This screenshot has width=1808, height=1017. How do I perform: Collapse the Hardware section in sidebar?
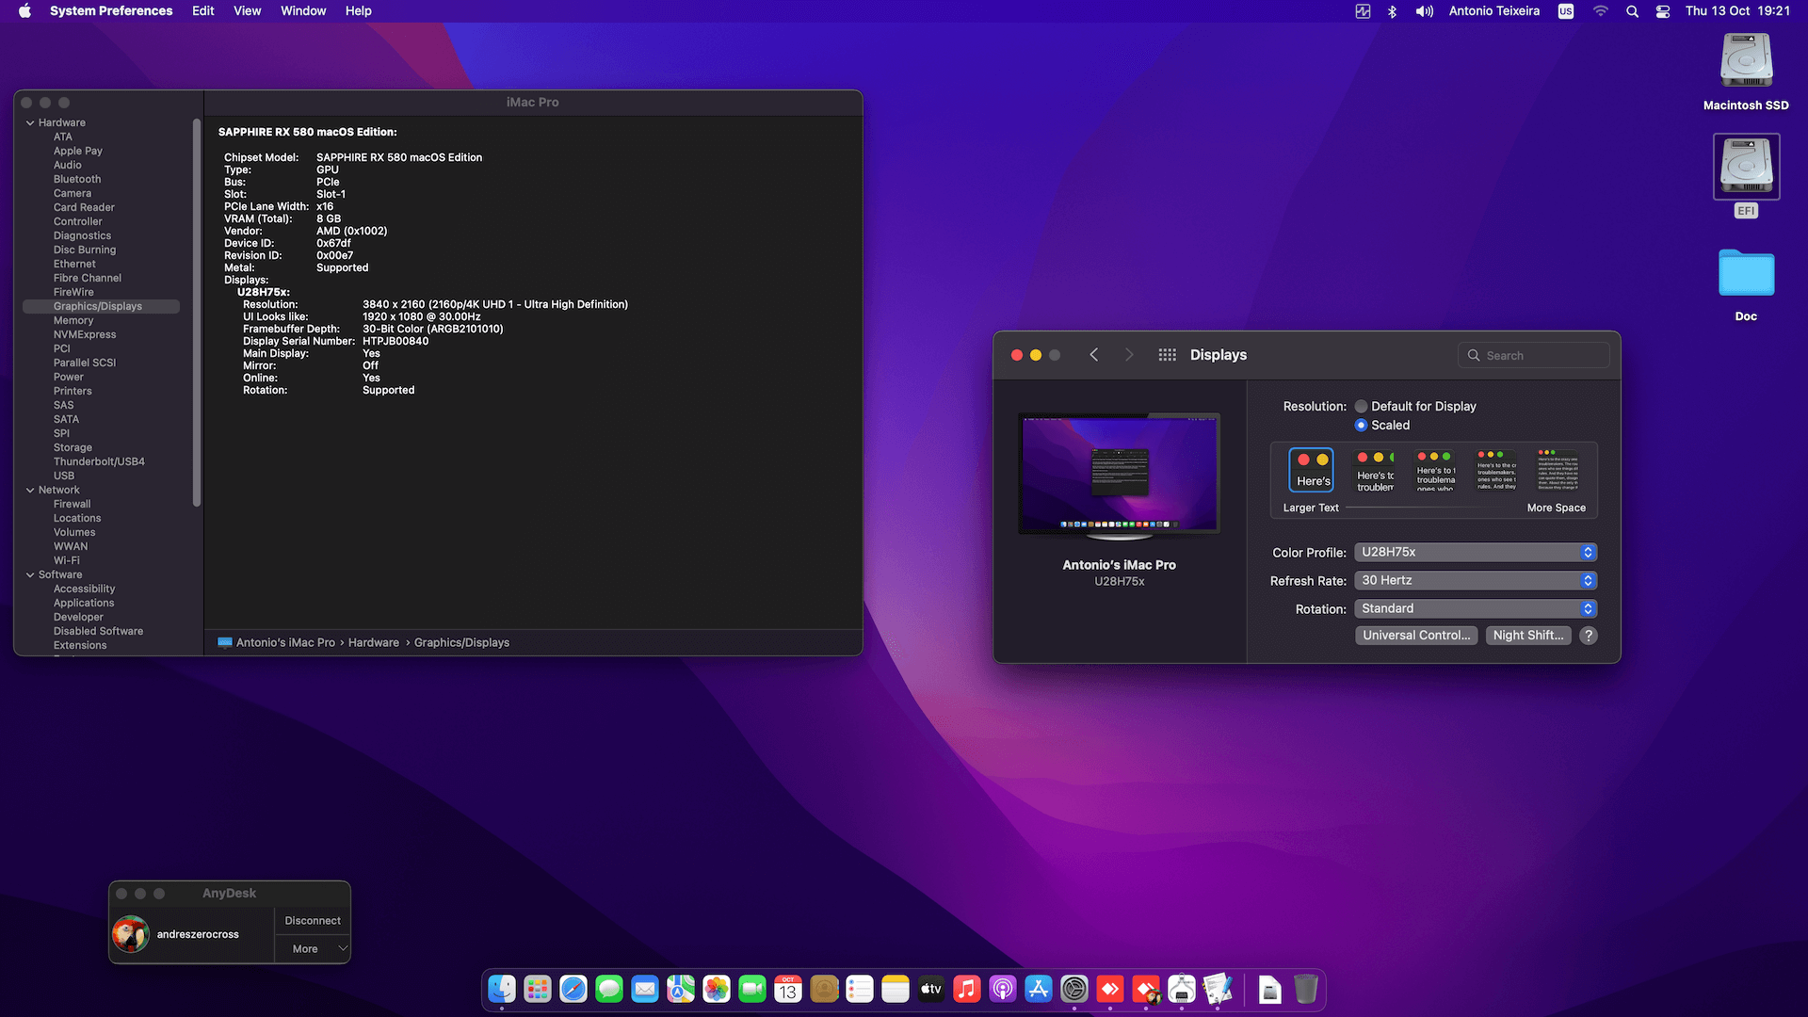30,123
